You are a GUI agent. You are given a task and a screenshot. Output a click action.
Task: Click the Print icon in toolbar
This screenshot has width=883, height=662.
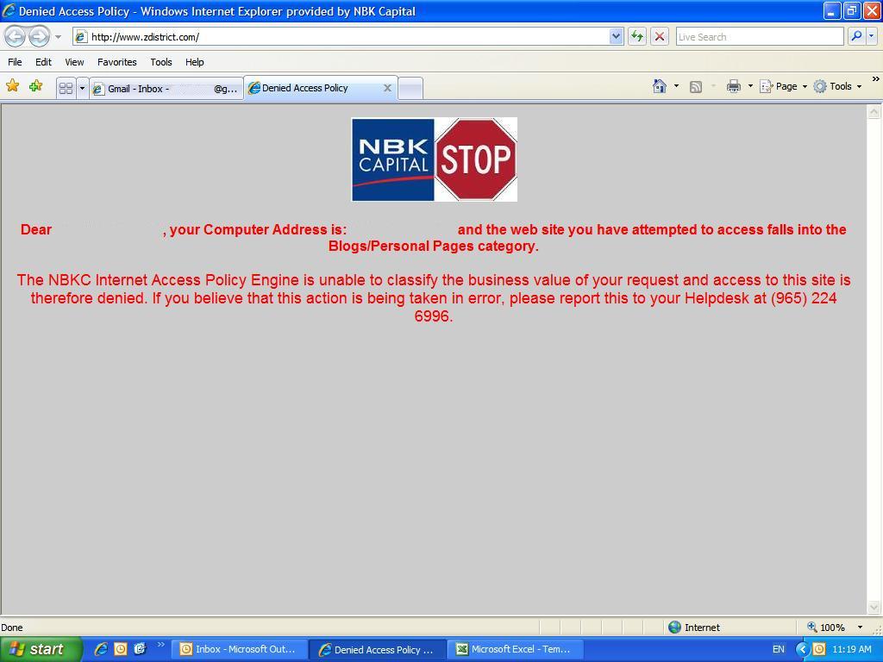pos(733,86)
